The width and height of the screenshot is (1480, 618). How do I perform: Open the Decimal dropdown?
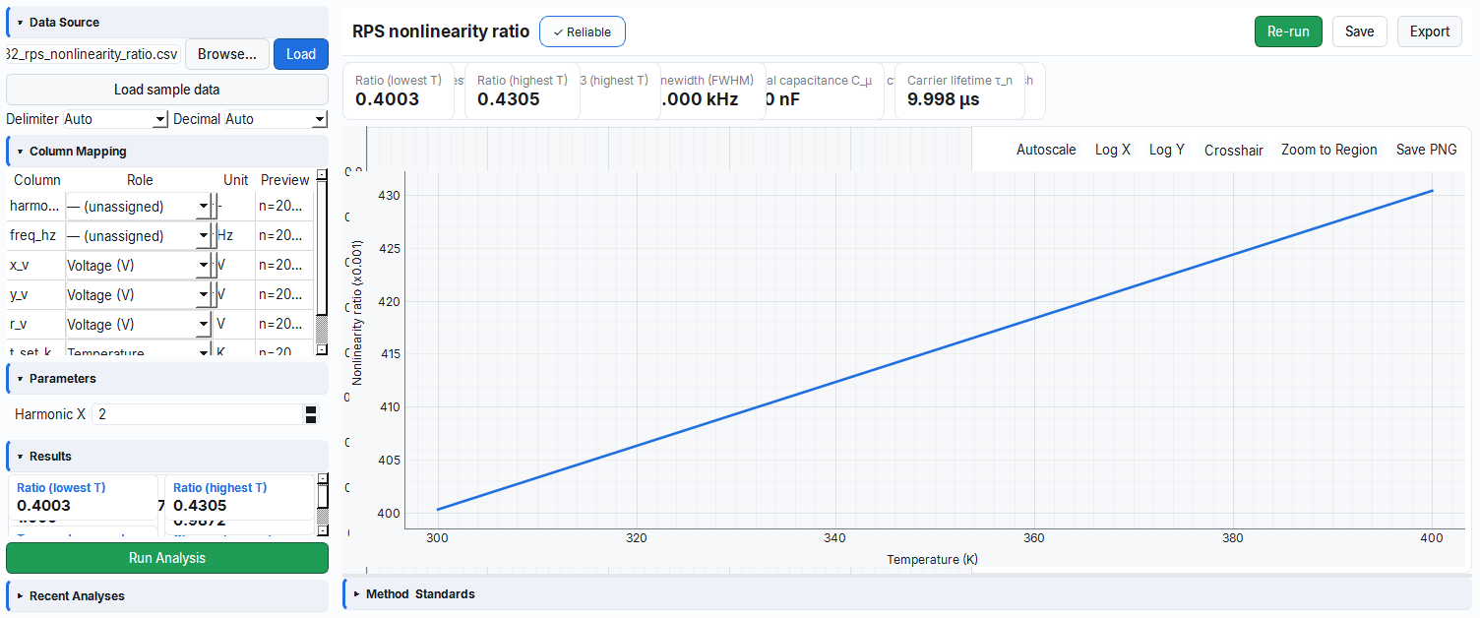[276, 119]
